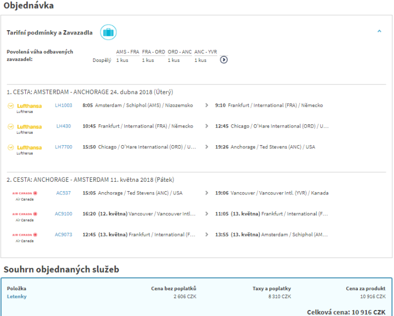The image size is (394, 316).
Task: Open flight number LH430 details
Action: pyautogui.click(x=63, y=126)
